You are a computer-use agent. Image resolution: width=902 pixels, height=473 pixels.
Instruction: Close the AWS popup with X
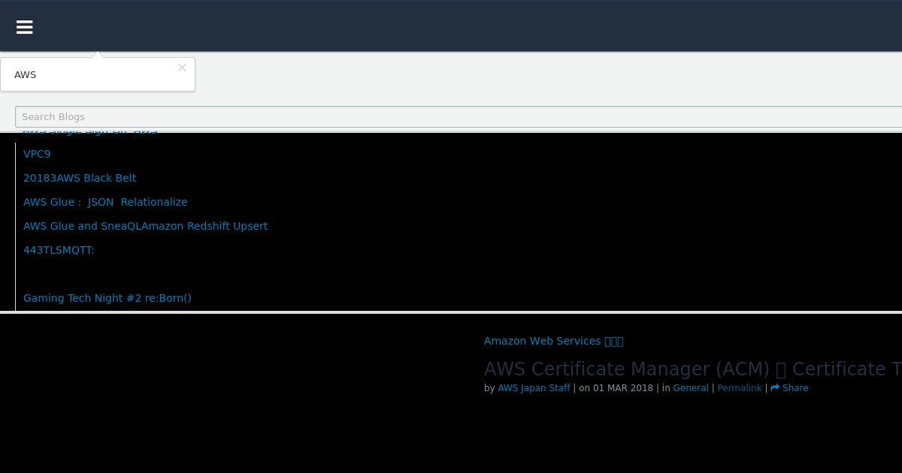(182, 68)
